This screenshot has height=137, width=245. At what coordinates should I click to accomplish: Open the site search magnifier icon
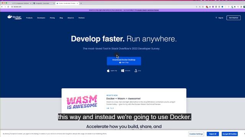(x=216, y=18)
